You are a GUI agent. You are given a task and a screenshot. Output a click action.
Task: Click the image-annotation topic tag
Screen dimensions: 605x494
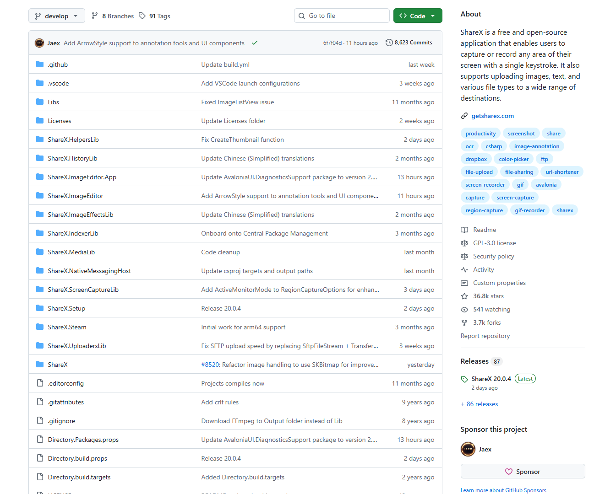(537, 146)
